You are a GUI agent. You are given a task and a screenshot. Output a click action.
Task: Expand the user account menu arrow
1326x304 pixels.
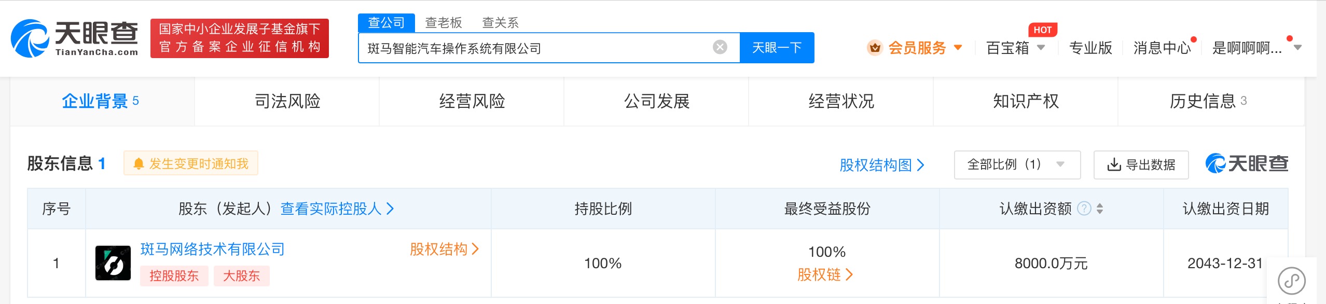1298,48
